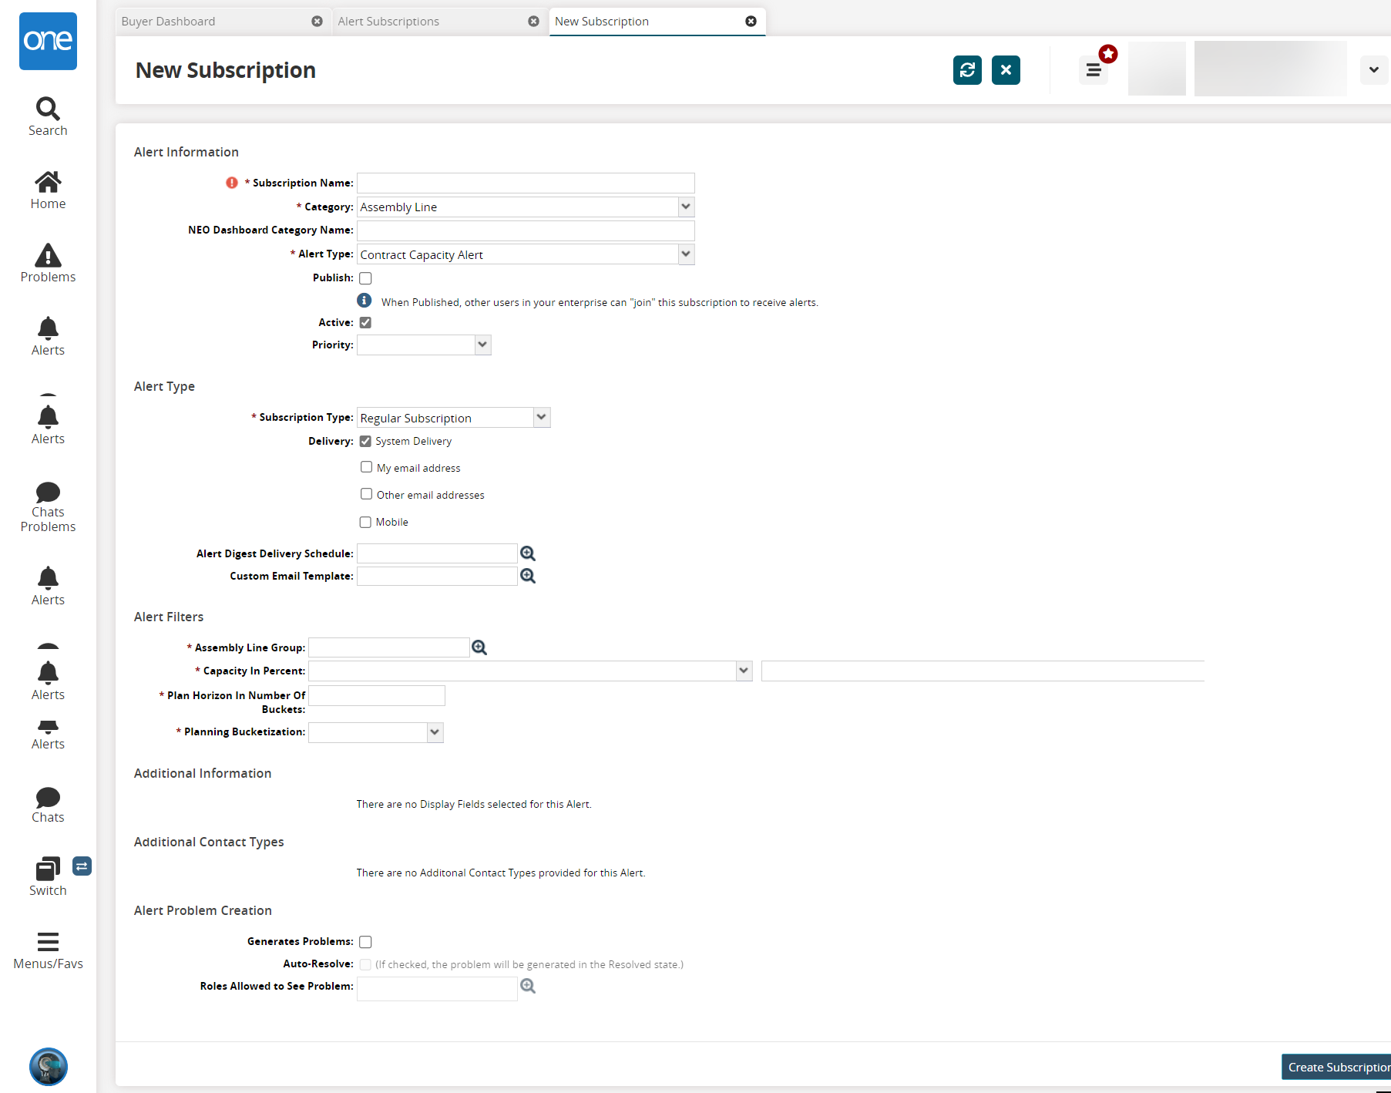Click Roles Allowed to See Problem field

pyautogui.click(x=437, y=989)
